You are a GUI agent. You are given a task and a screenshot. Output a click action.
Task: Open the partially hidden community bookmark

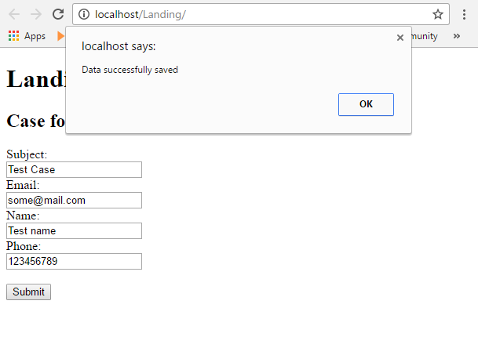pos(425,36)
